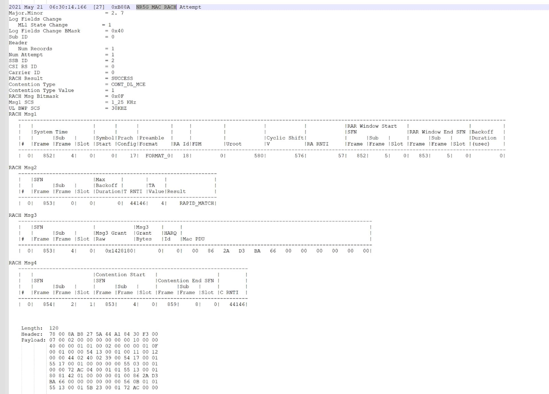The height and width of the screenshot is (394, 549).
Task: Click Mac PDU byte D3 in Msg3 row
Action: tap(242, 251)
